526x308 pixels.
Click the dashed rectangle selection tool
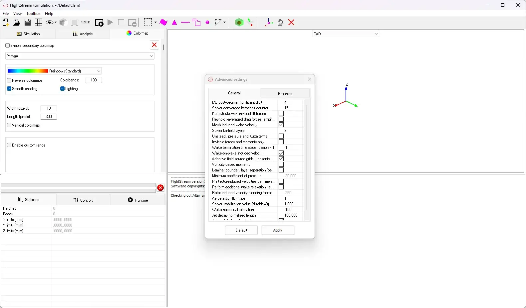tap(148, 22)
